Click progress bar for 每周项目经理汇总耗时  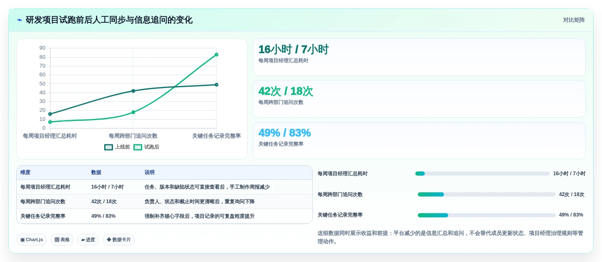click(482, 174)
